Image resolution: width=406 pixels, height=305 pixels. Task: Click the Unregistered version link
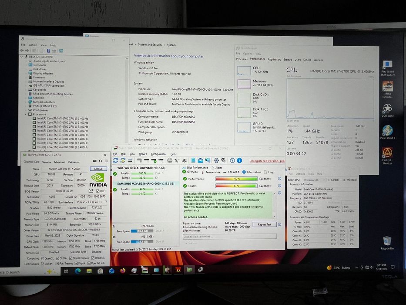(267, 161)
